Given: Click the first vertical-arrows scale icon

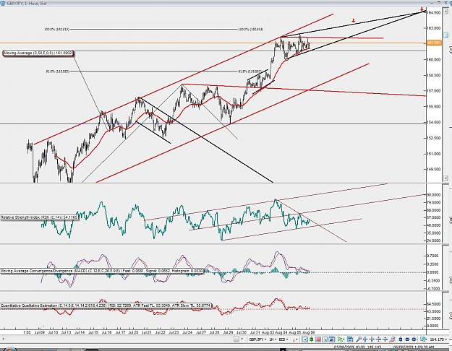Looking at the screenshot, I should point(378,339).
